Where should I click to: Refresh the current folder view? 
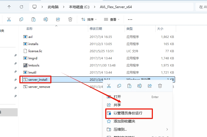coord(21,7)
